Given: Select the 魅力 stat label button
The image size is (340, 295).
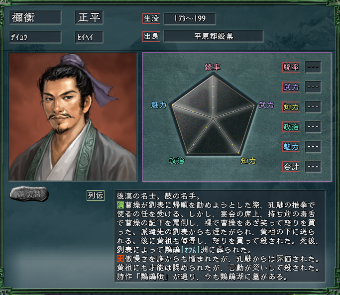Looking at the screenshot, I should pos(291,147).
